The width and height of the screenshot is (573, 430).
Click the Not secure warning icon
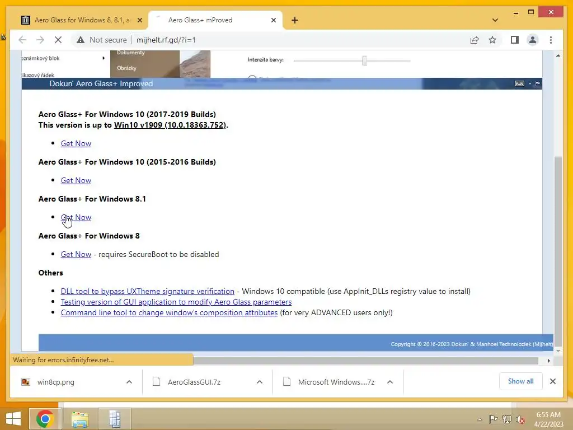[81, 40]
